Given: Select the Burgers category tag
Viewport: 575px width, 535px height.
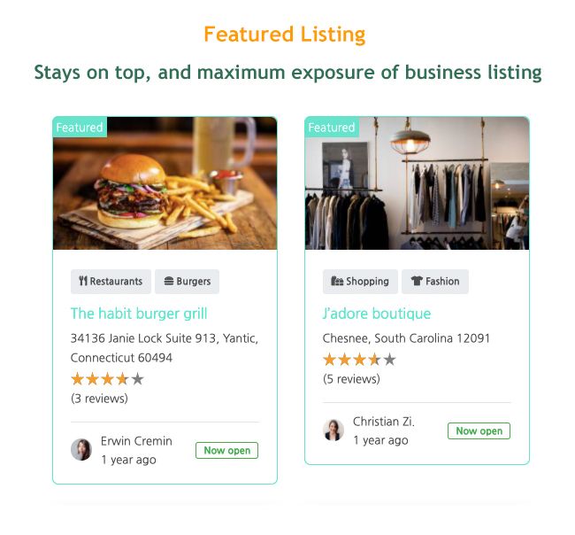Looking at the screenshot, I should click(x=187, y=282).
